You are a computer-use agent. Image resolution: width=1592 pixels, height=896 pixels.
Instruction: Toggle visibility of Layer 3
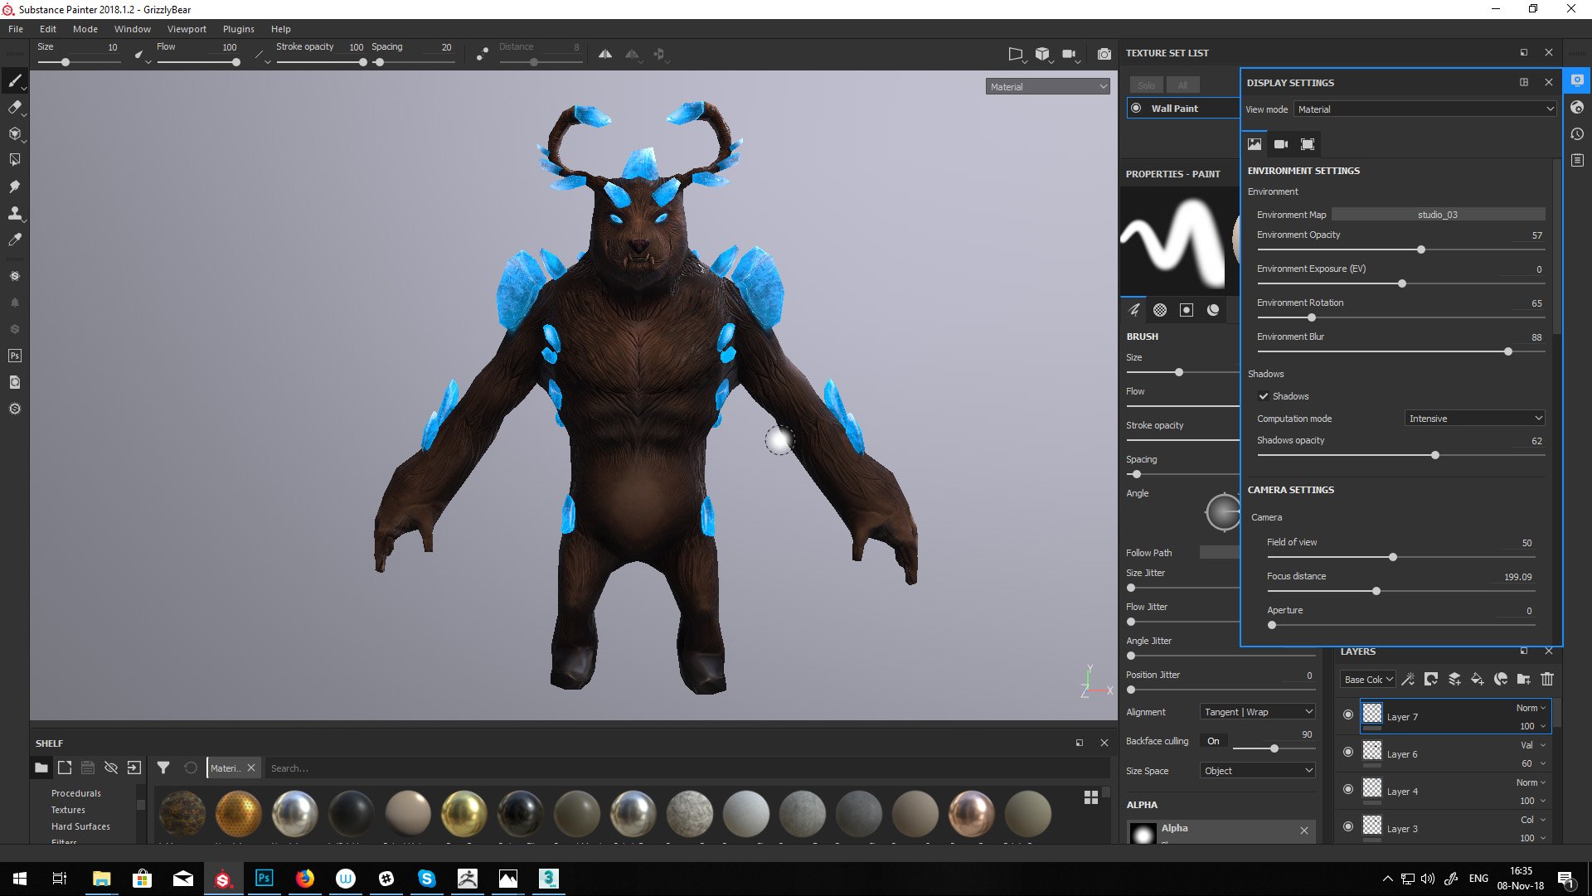pos(1348,826)
